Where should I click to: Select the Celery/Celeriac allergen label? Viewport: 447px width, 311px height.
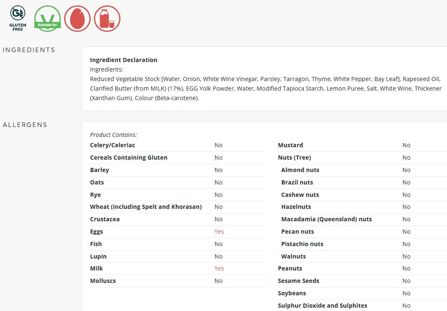(112, 145)
